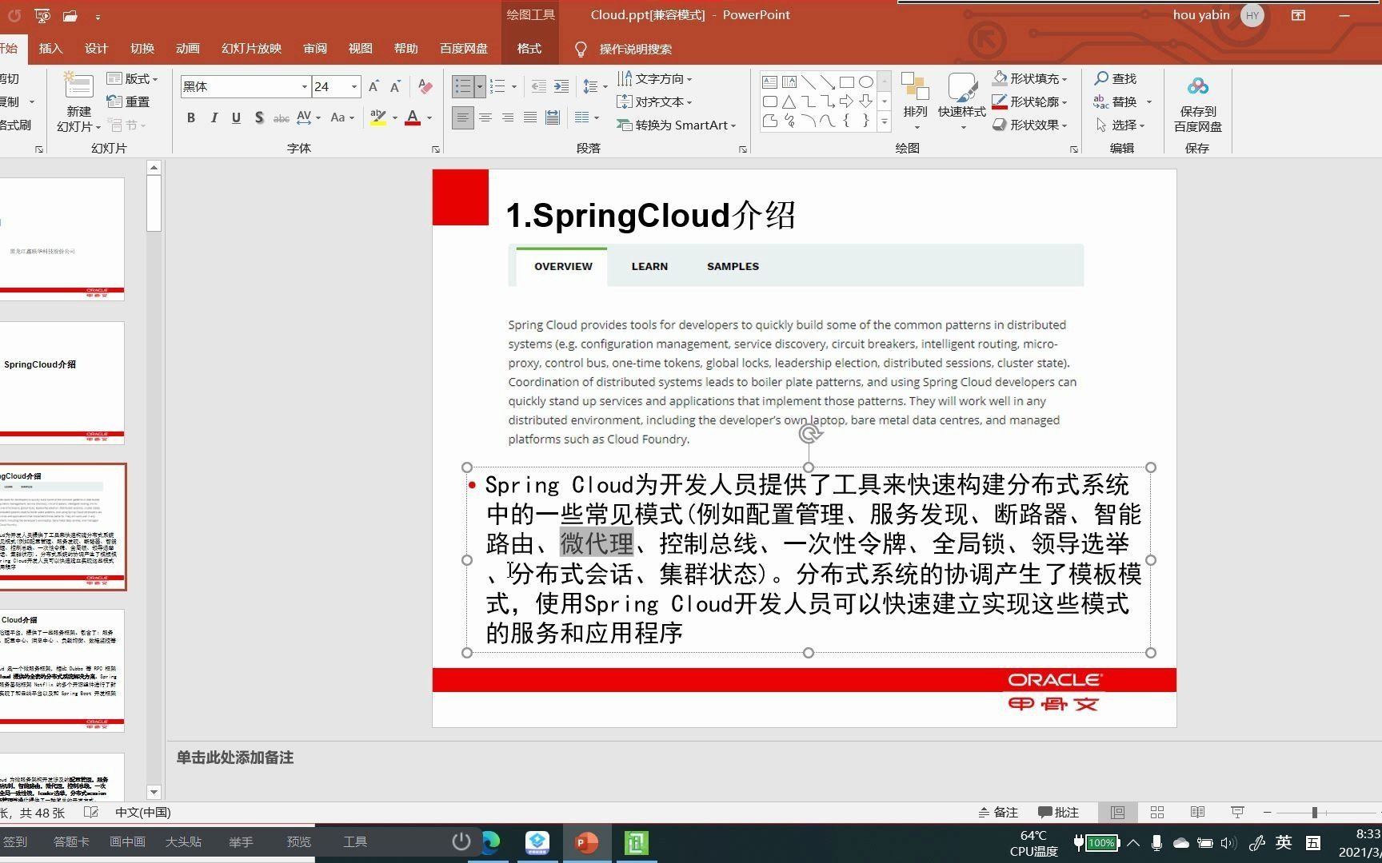Image resolution: width=1382 pixels, height=863 pixels.
Task: Click Save to Baidu Netdisk icon
Action: click(x=1197, y=86)
